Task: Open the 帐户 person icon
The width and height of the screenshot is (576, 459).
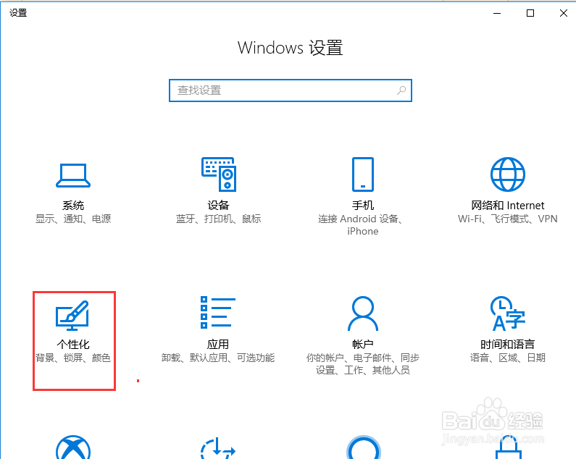Action: 363,313
